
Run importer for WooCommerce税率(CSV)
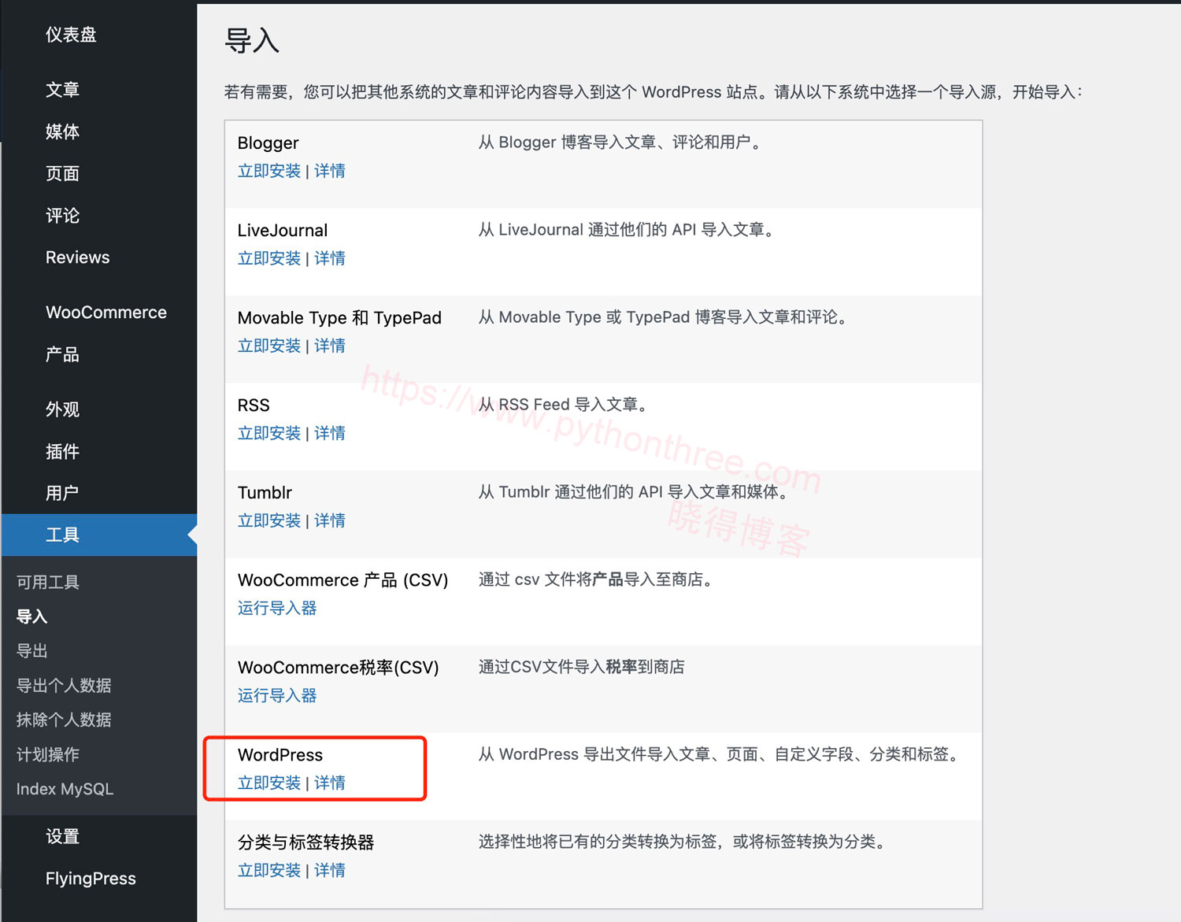coord(277,695)
